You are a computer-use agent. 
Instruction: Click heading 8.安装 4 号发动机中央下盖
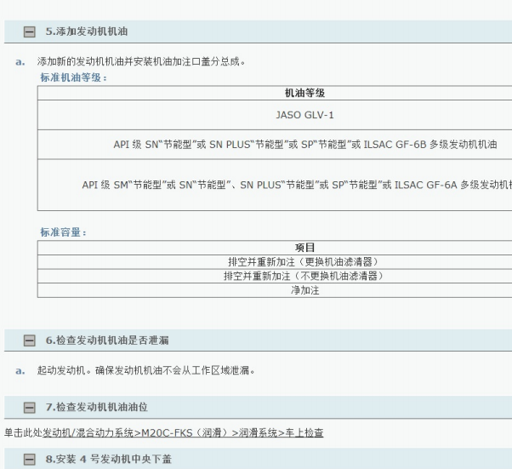coord(108,459)
